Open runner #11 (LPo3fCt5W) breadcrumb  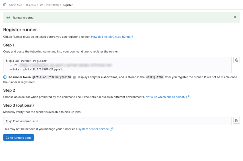point(49,5)
